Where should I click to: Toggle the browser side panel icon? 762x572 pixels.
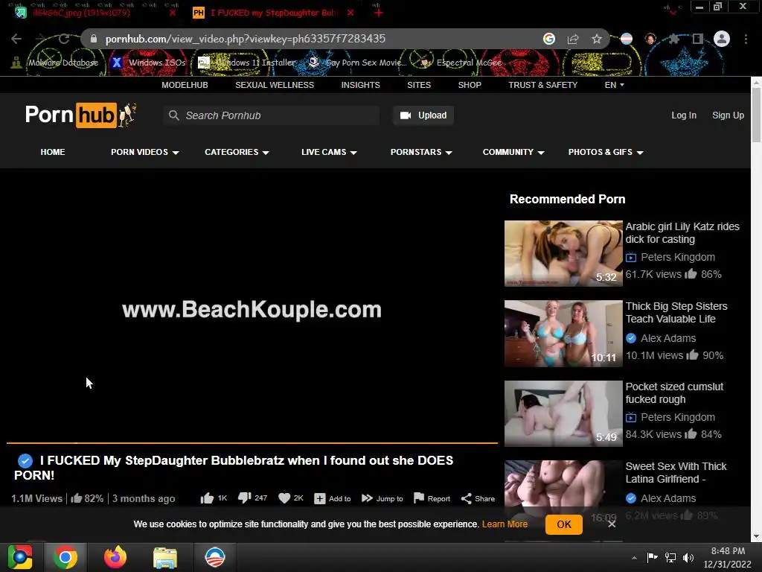click(698, 39)
